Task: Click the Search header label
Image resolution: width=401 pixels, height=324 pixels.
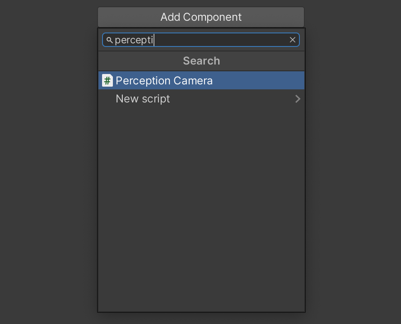Action: point(201,61)
